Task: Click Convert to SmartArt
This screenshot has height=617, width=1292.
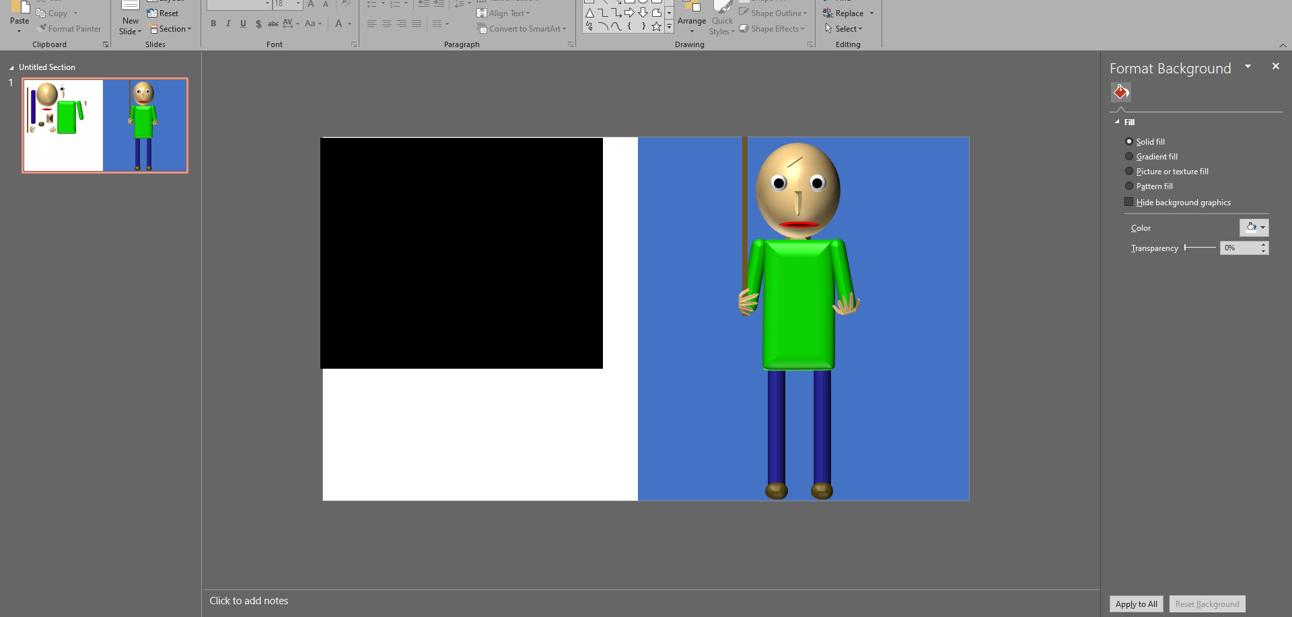Action: pos(522,28)
